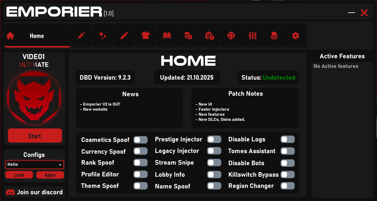Switch to the Home tab
This screenshot has width=377, height=201.
point(37,36)
